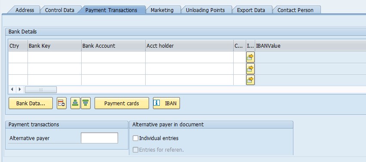Click the Acct holder column header
366x162 pixels.
click(x=189, y=46)
